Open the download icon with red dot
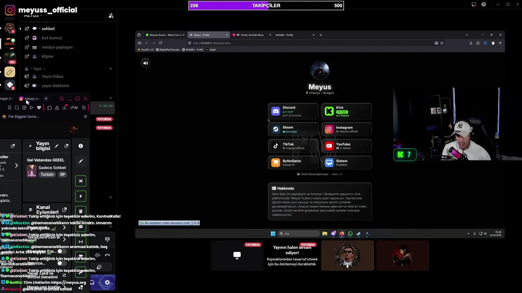 (64, 107)
